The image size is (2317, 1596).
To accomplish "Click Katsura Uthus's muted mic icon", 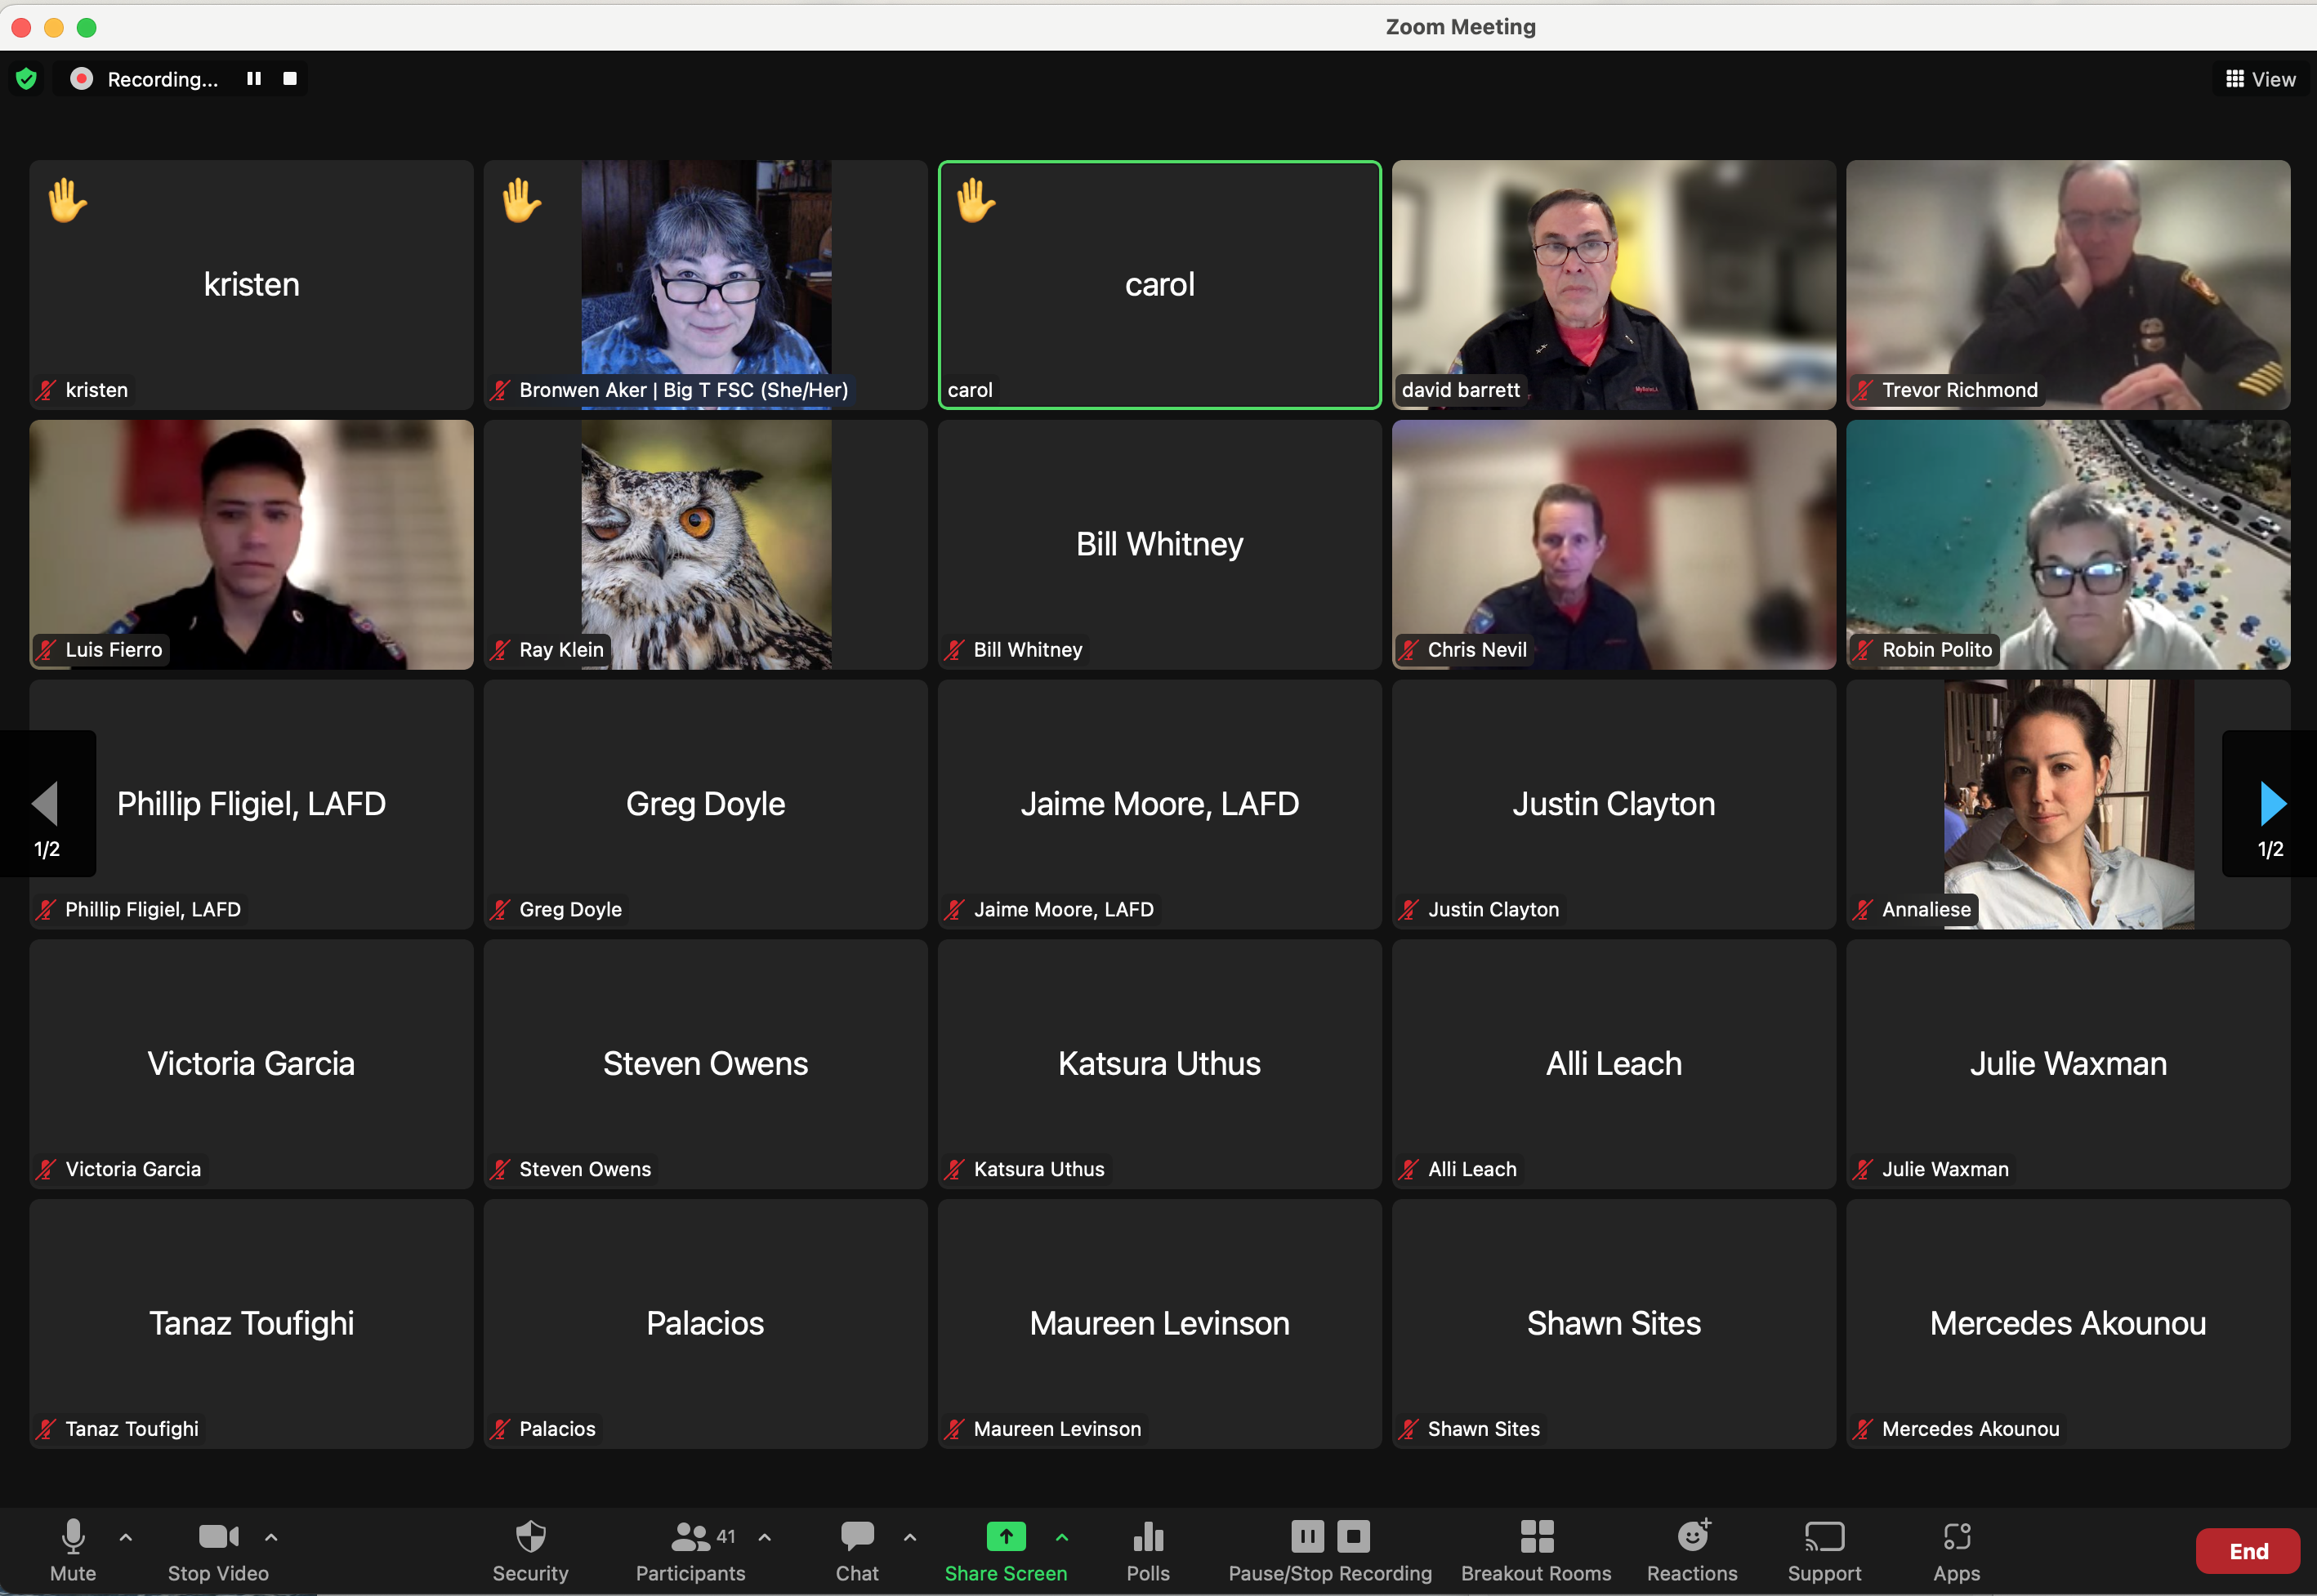I will click(955, 1170).
